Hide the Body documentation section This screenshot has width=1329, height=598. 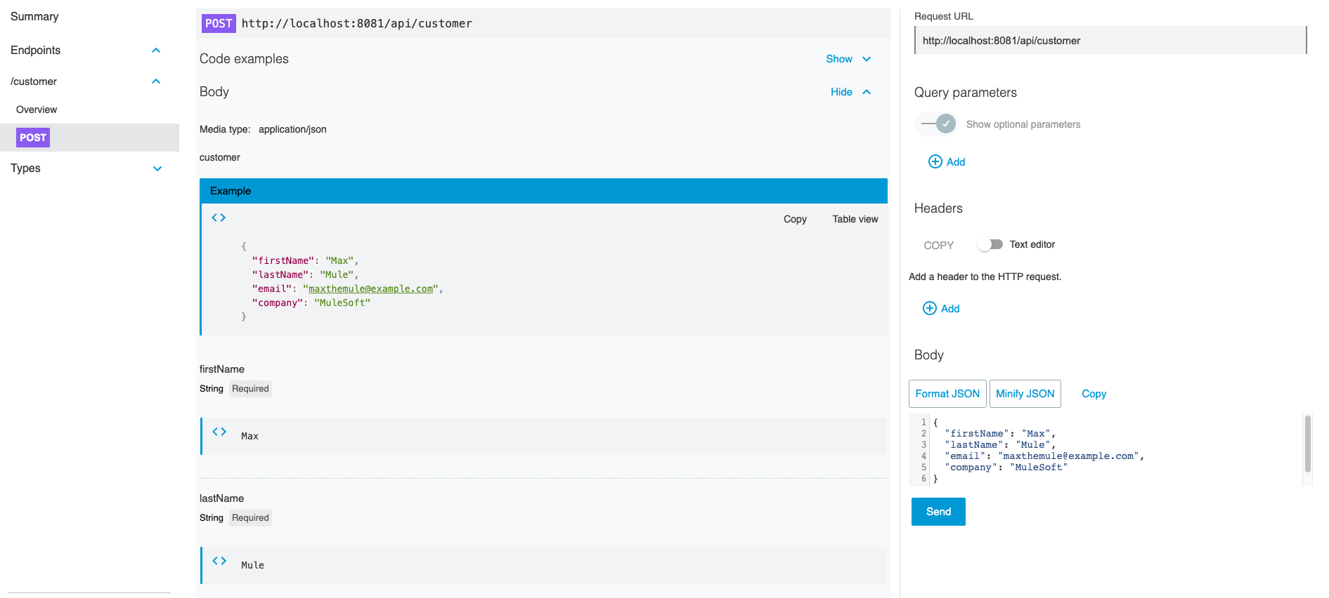coord(850,92)
